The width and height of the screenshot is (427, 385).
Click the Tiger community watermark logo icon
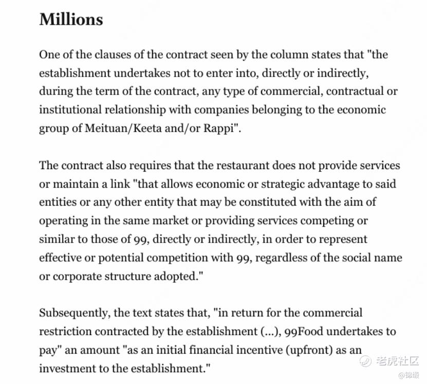click(365, 361)
